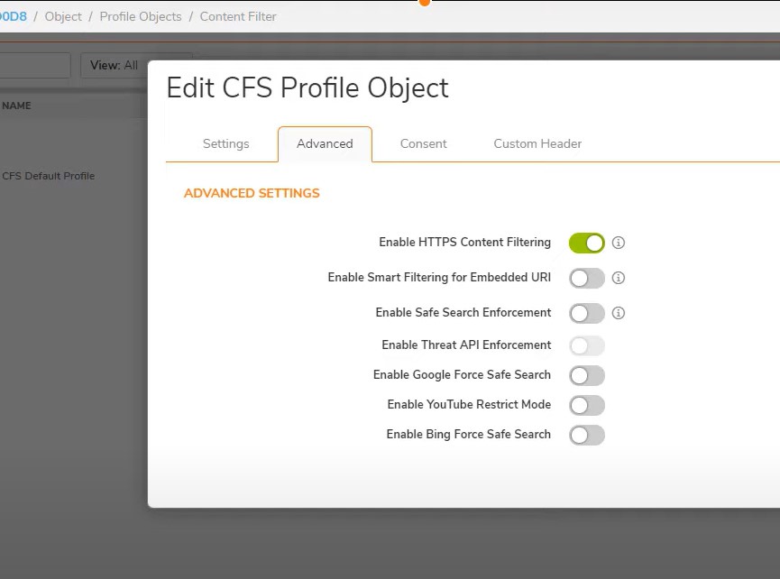Turn on YouTube Restrict Mode

pyautogui.click(x=586, y=405)
